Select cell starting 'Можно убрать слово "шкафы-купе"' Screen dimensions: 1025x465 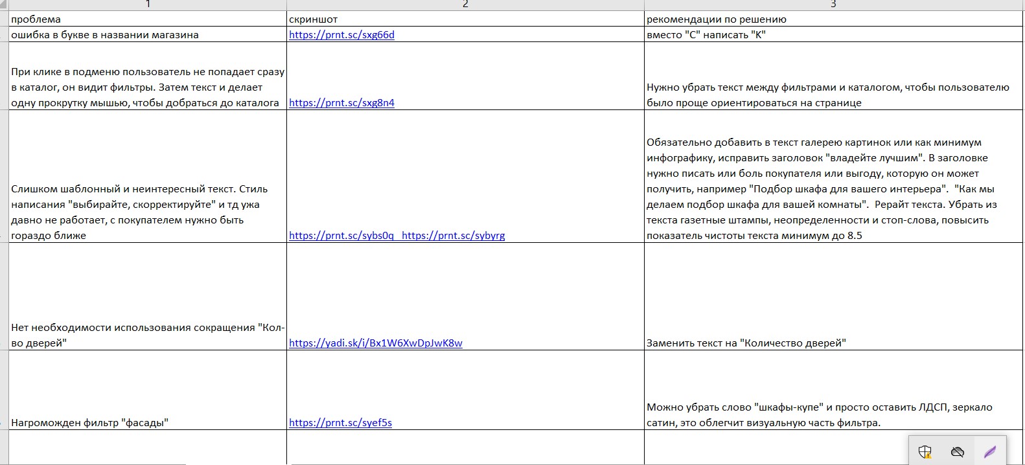[x=834, y=391]
